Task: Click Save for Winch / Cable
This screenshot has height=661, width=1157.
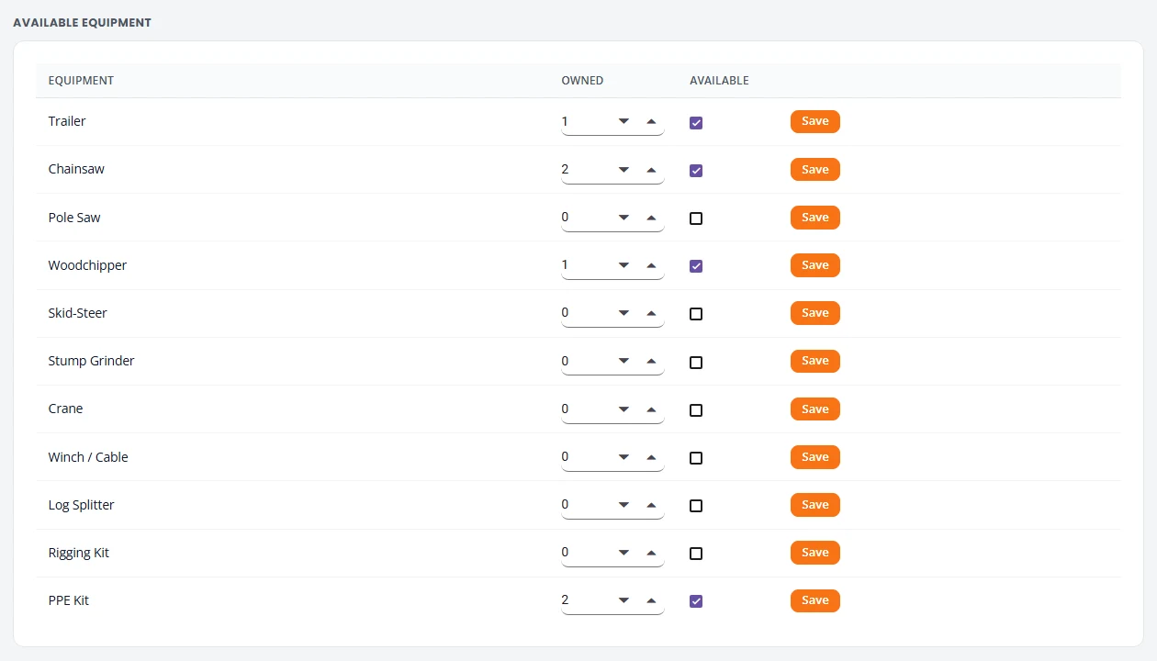Action: (815, 457)
